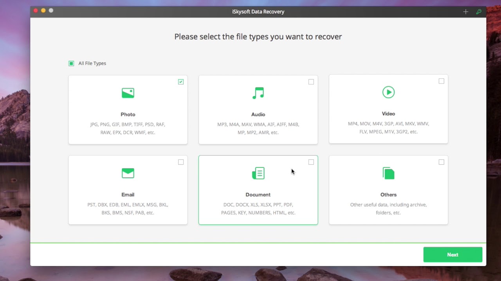501x281 pixels.
Task: Uncheck the Photo checkbox
Action: pos(181,82)
